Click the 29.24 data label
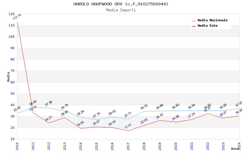Viewport: 242px width, 156px height. pyautogui.click(x=80, y=113)
